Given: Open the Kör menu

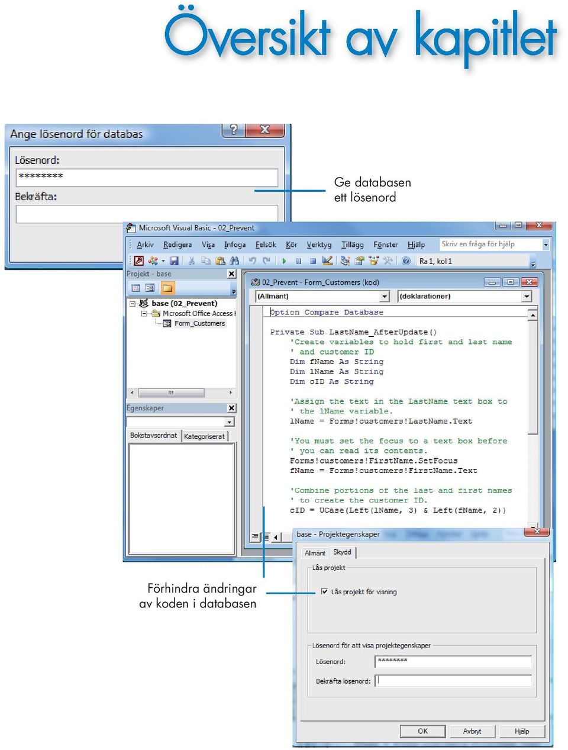Looking at the screenshot, I should click(291, 244).
